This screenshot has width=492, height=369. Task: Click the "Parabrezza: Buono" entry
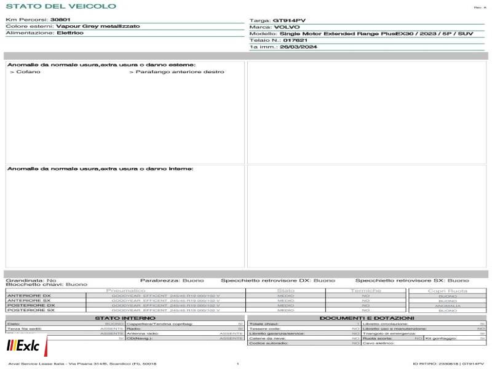click(x=172, y=280)
